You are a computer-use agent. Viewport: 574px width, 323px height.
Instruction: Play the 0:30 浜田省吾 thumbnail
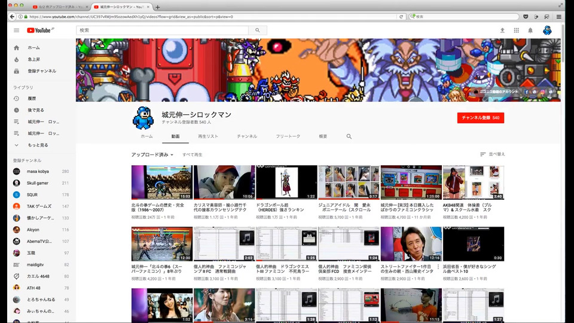click(474, 244)
